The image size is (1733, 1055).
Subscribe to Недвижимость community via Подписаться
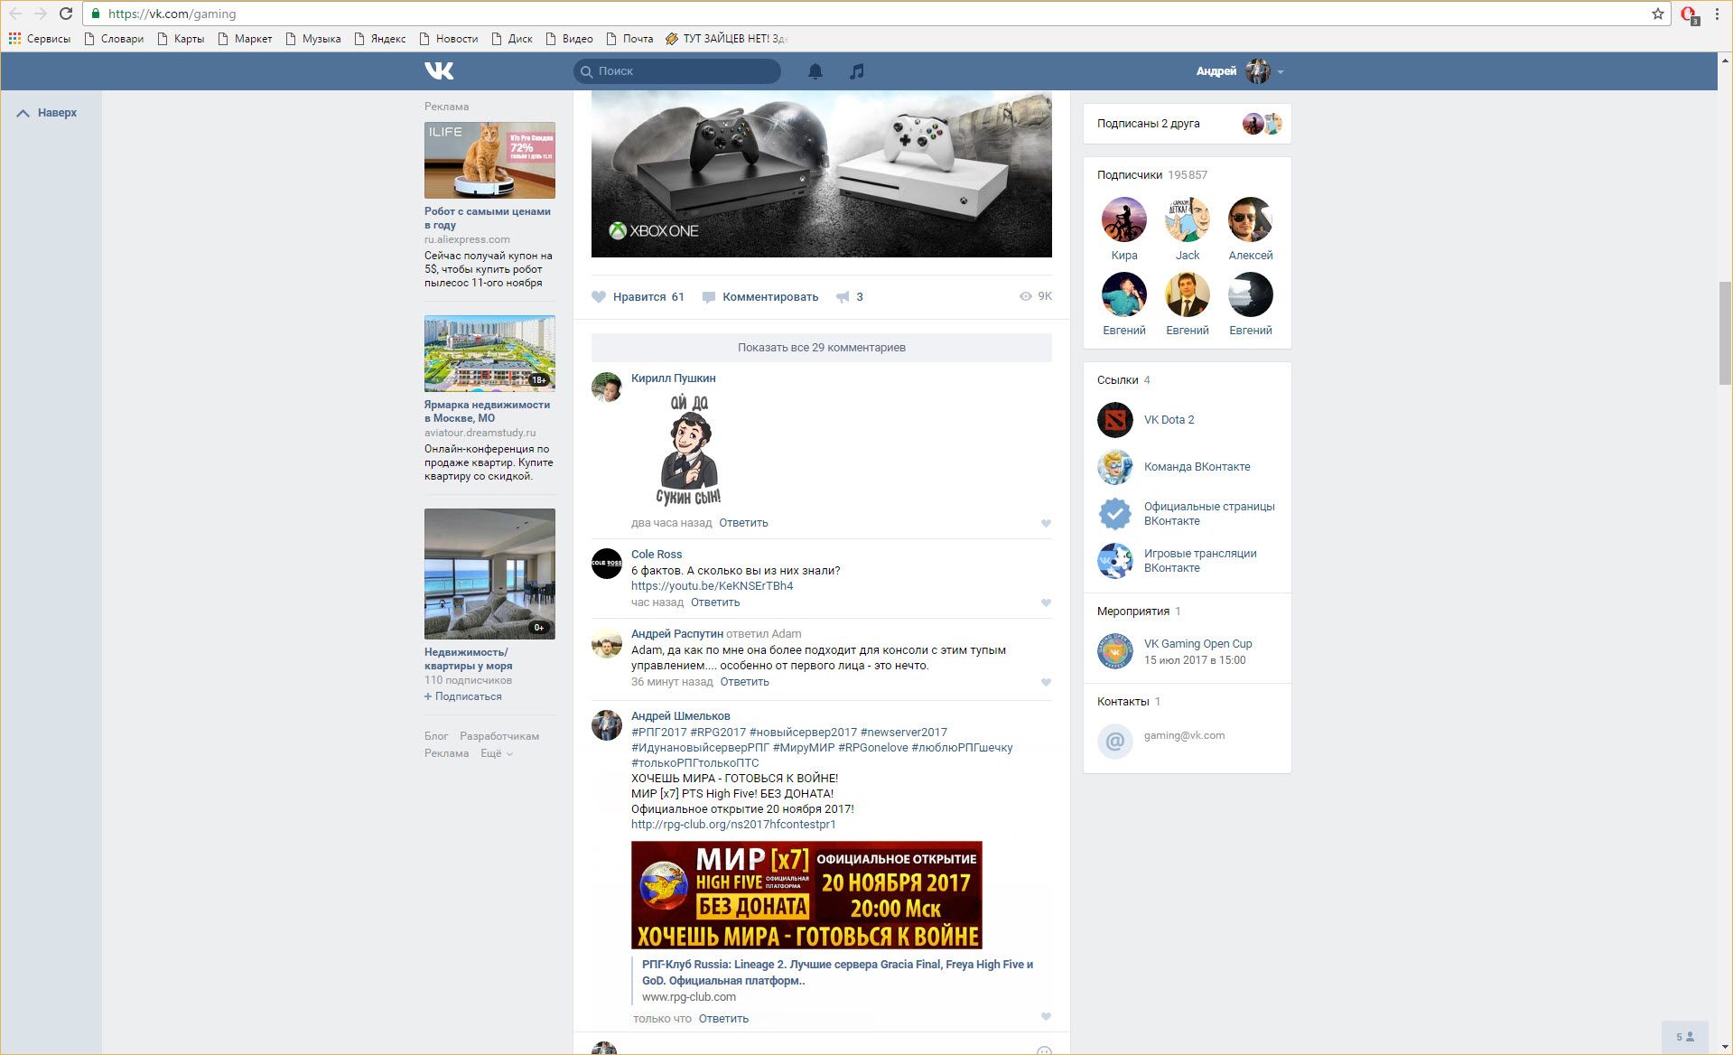463,696
